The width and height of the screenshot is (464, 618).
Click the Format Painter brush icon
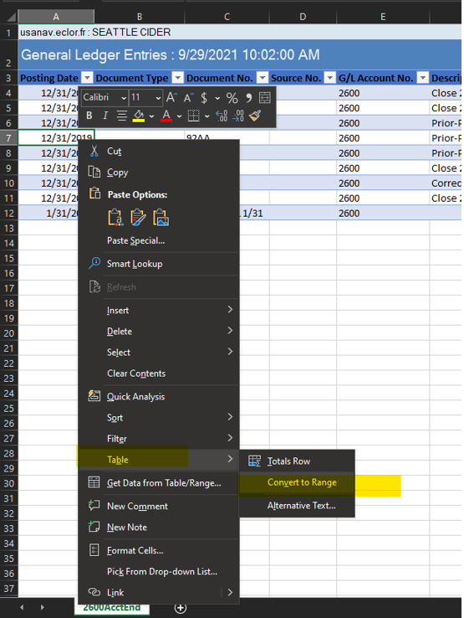click(x=255, y=116)
